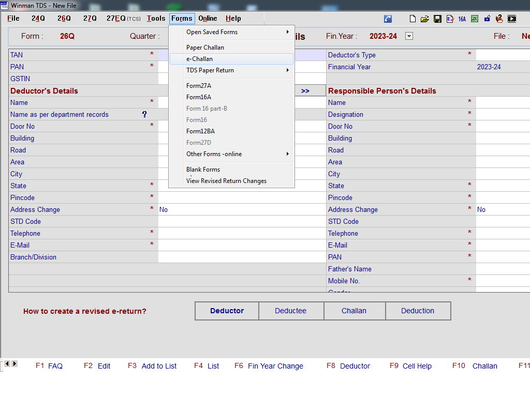
Task: Create a new file via toolbar icon
Action: (x=413, y=19)
